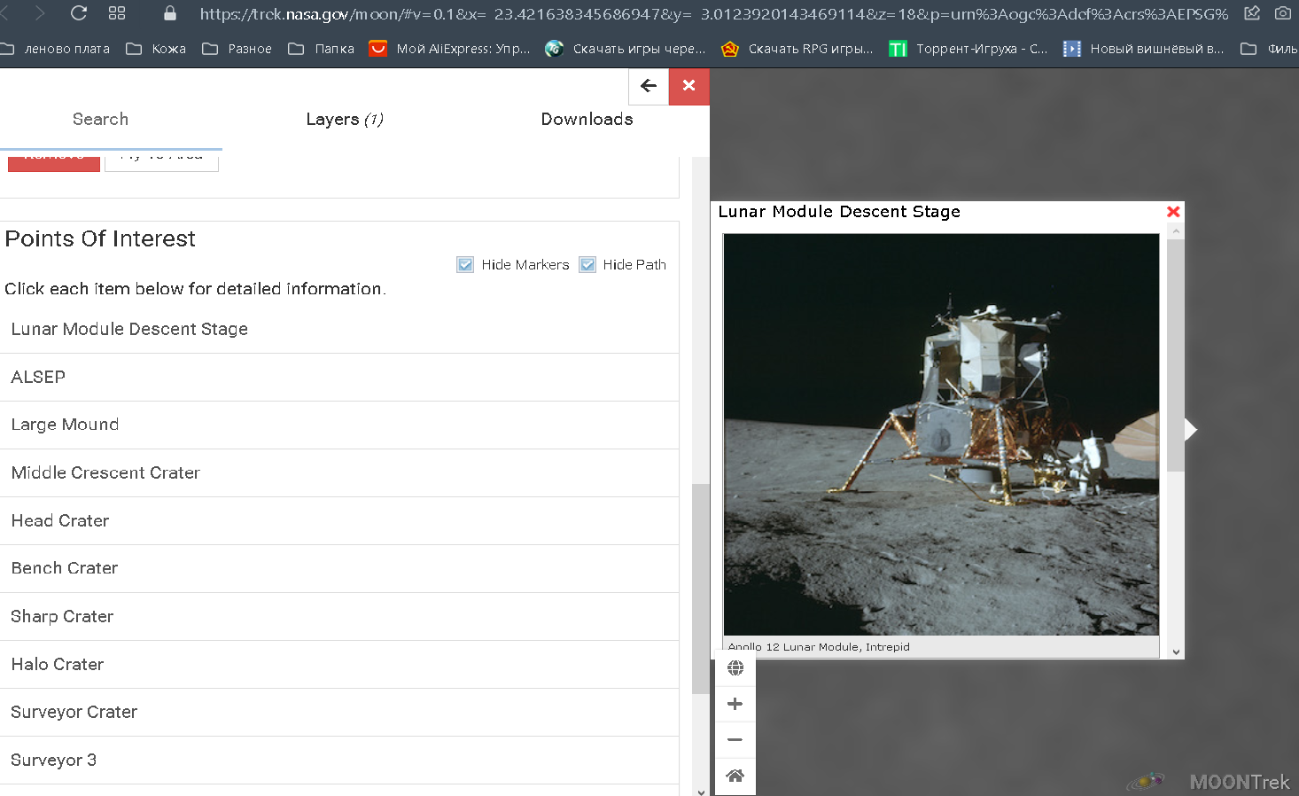Select Lunar Module Descent Stage in list
This screenshot has width=1299, height=796.
339,329
